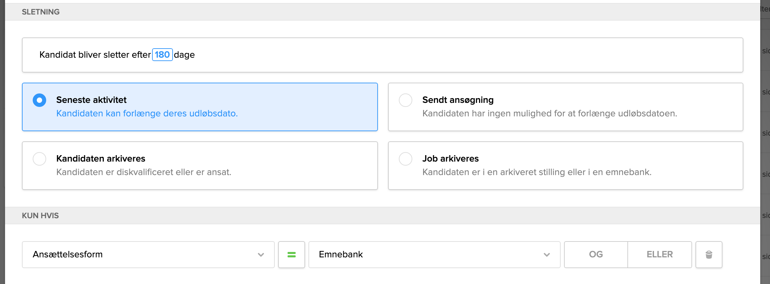770x284 pixels.
Task: Click the chevron arrow in Ansættelsesform field
Action: (261, 255)
